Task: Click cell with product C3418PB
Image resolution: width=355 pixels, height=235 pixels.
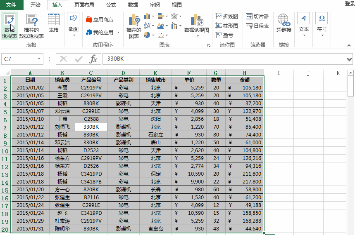Action: [91, 182]
